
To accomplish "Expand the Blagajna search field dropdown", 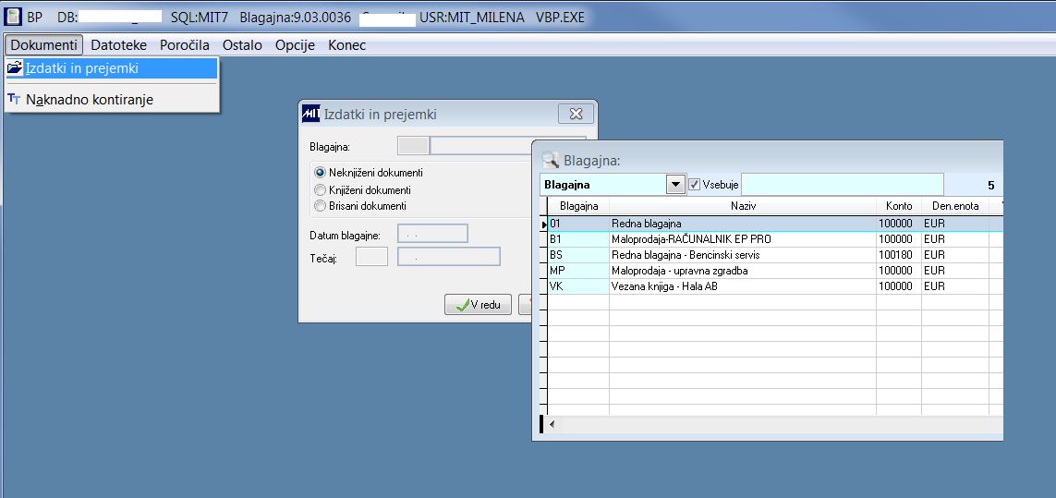I will click(x=675, y=185).
